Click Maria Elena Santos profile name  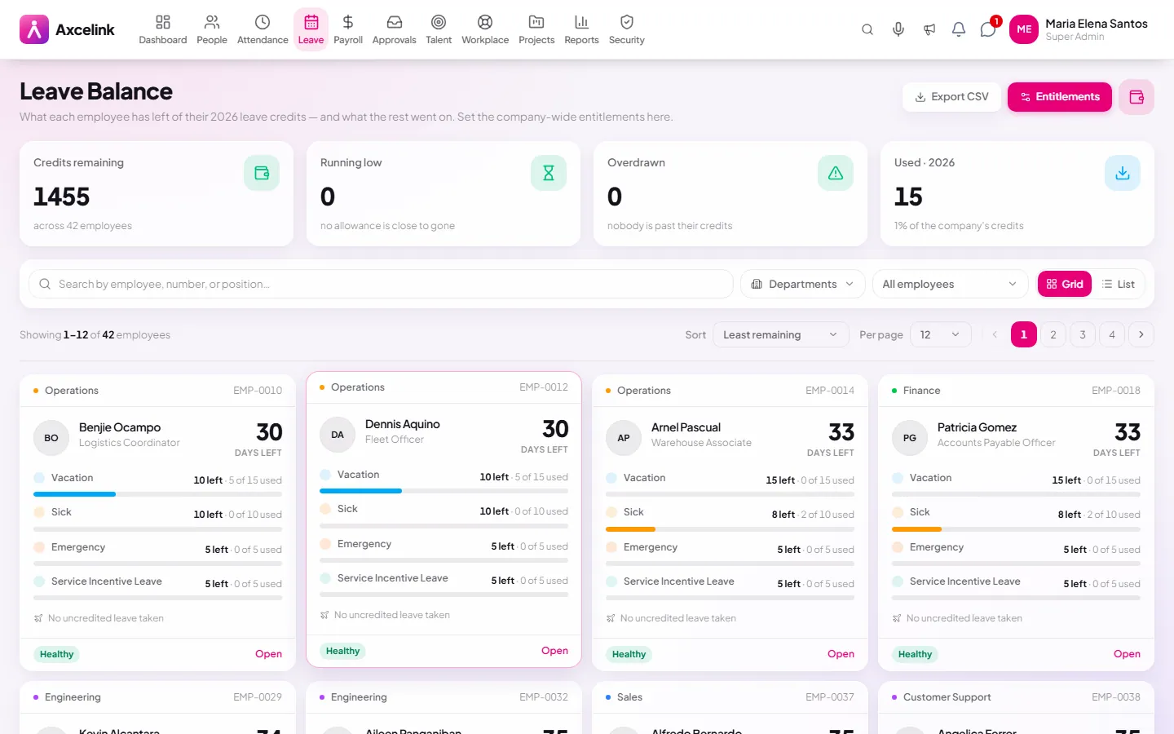[x=1097, y=24]
